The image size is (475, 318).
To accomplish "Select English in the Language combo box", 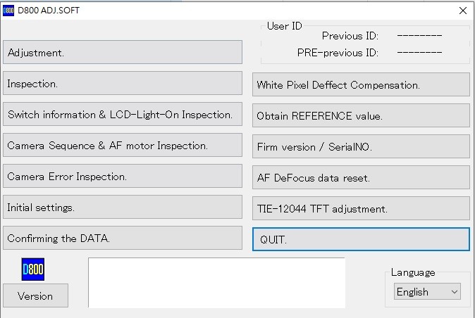I will coord(427,292).
